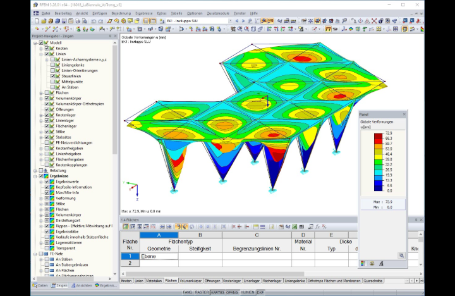The image size is (455, 296).
Task: Click the RASTER status bar button
Action: tap(202, 292)
